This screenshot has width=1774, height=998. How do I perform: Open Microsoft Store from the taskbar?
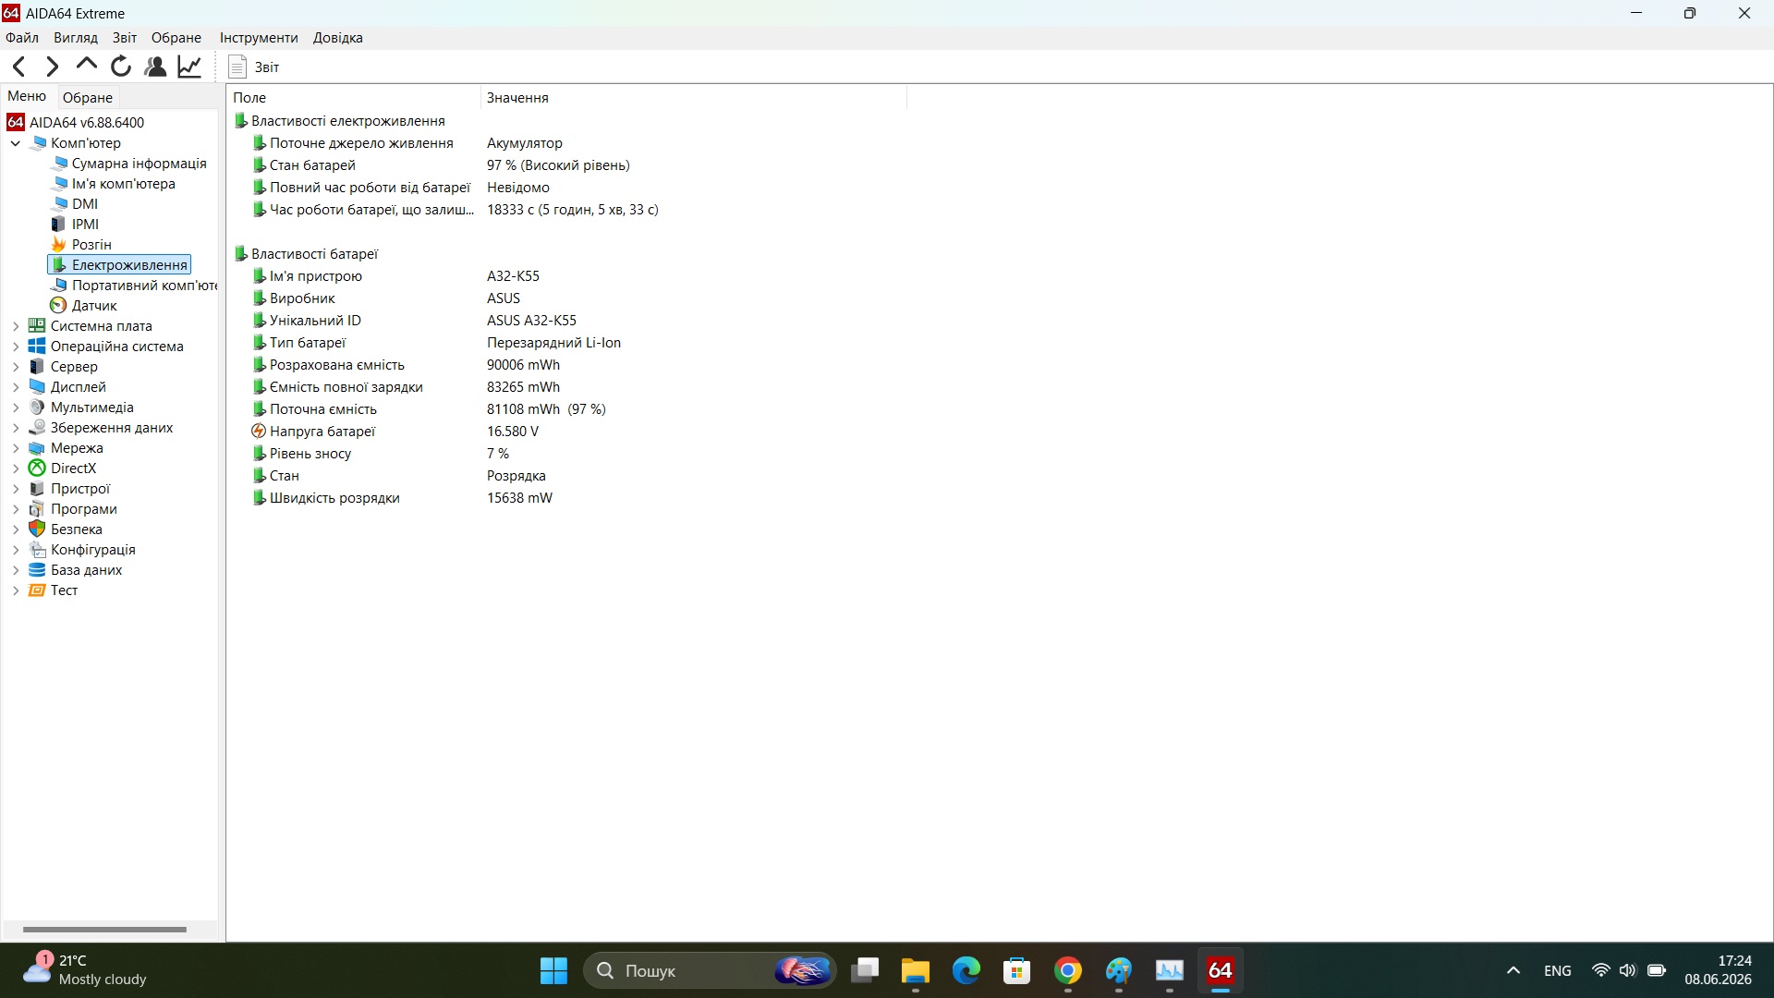pyautogui.click(x=1017, y=971)
